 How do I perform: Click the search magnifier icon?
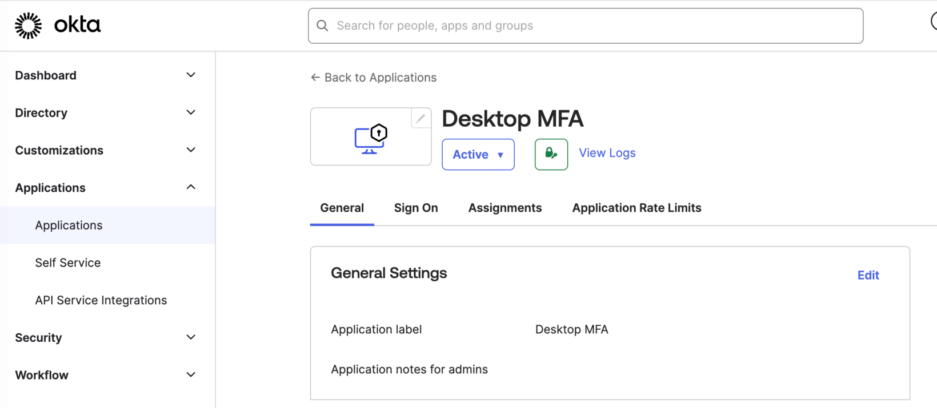[322, 26]
